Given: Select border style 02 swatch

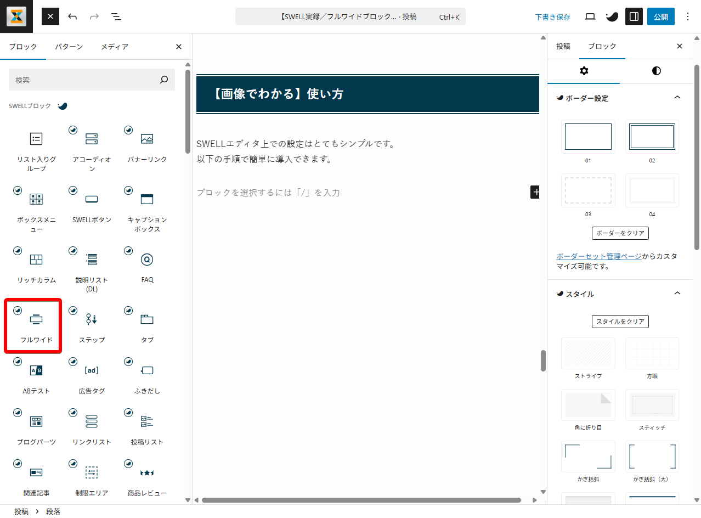Looking at the screenshot, I should (x=652, y=136).
